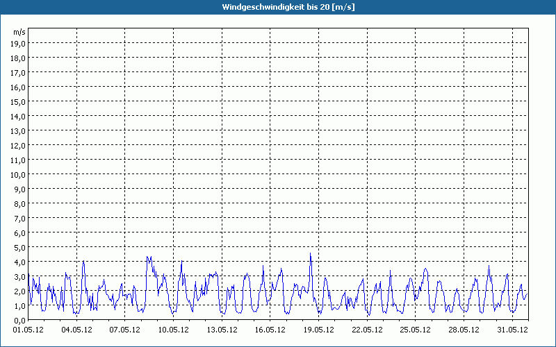Click the y-axis label 10,0
This screenshot has height=347, width=556.
17,175
